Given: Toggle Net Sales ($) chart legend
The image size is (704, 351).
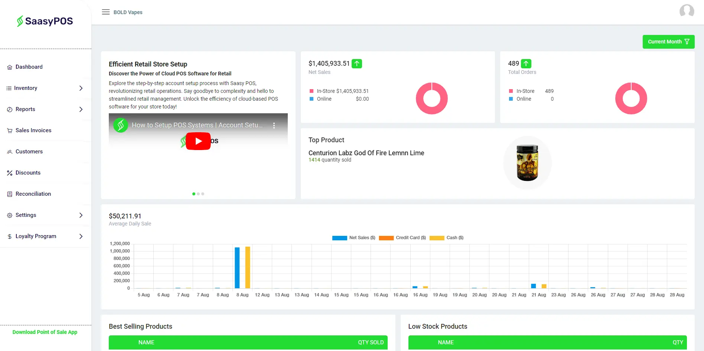Looking at the screenshot, I should click(x=354, y=238).
